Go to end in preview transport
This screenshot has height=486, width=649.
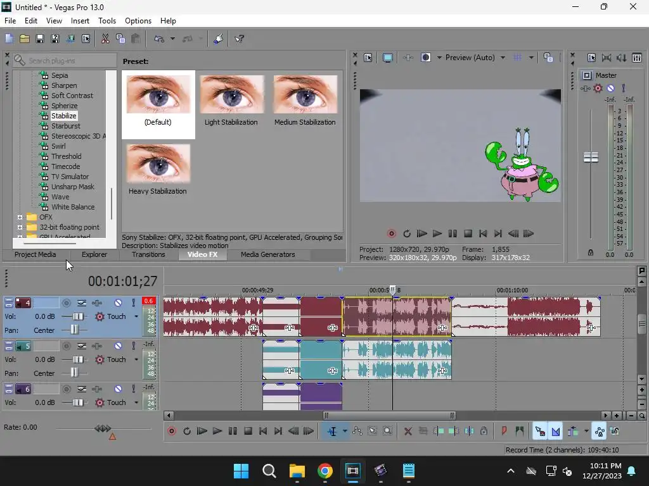(498, 234)
